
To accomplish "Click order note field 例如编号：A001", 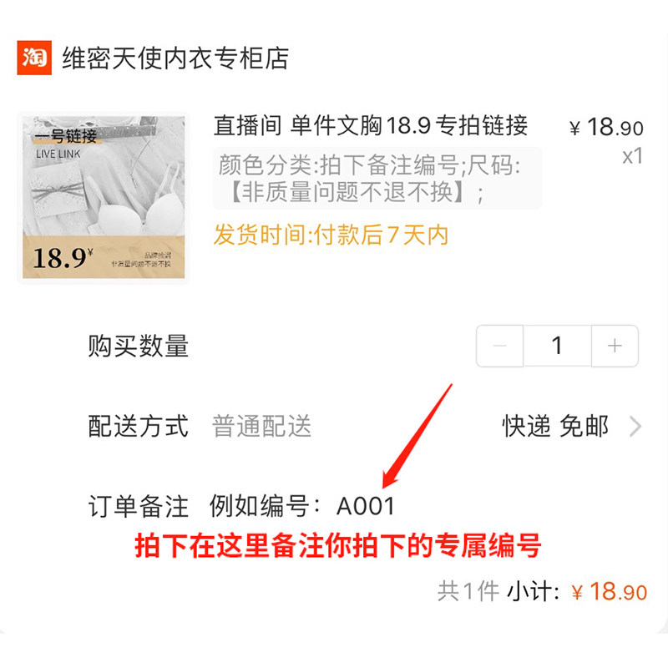I will (302, 506).
